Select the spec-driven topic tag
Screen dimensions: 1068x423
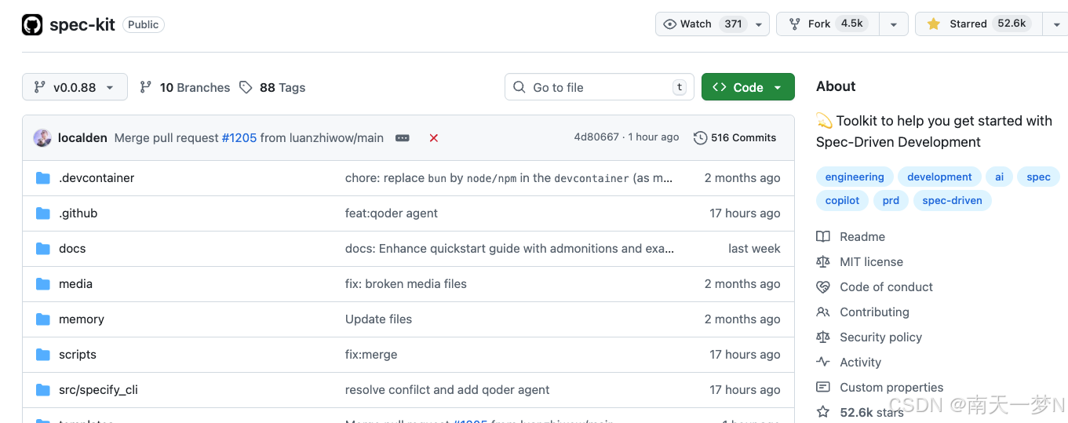952,200
